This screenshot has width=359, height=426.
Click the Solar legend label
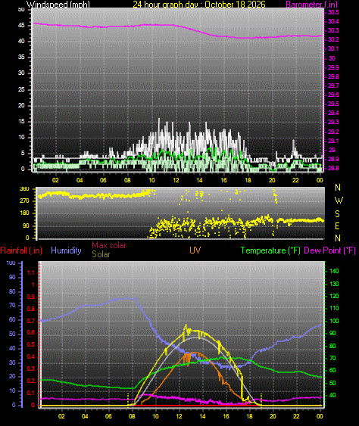coord(101,254)
